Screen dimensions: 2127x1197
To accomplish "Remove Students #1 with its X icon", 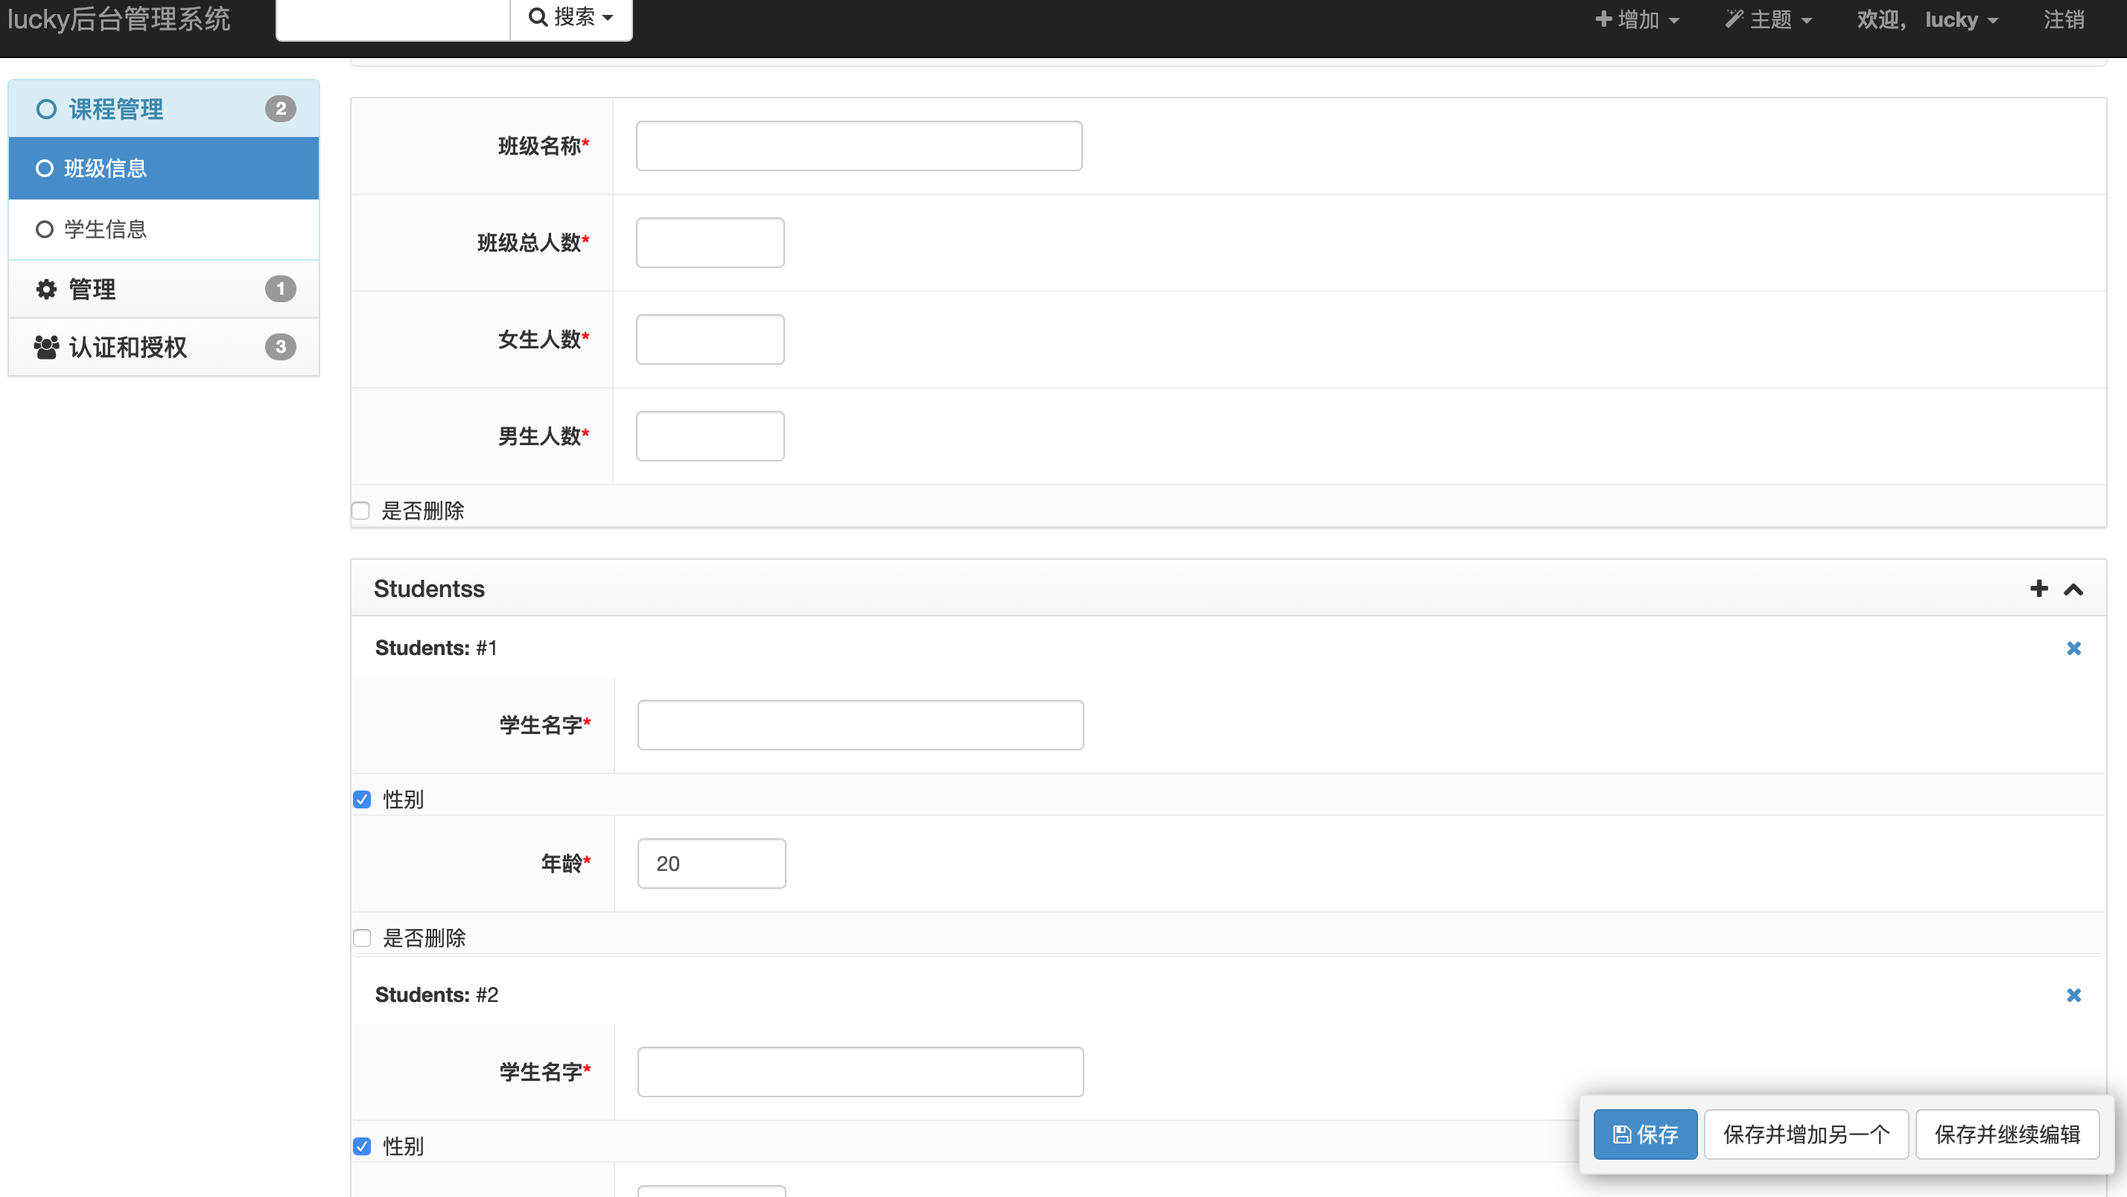I will pos(2074,648).
